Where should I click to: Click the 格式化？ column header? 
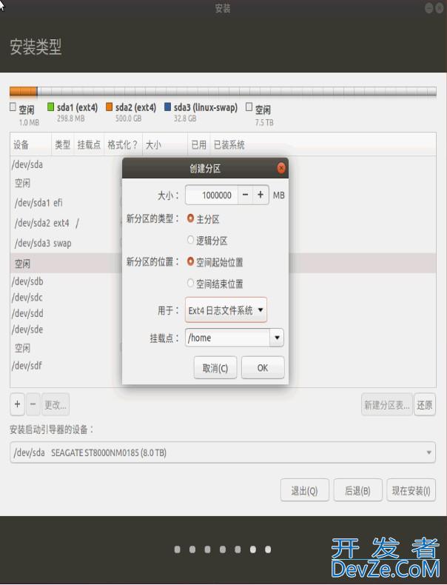click(x=123, y=144)
